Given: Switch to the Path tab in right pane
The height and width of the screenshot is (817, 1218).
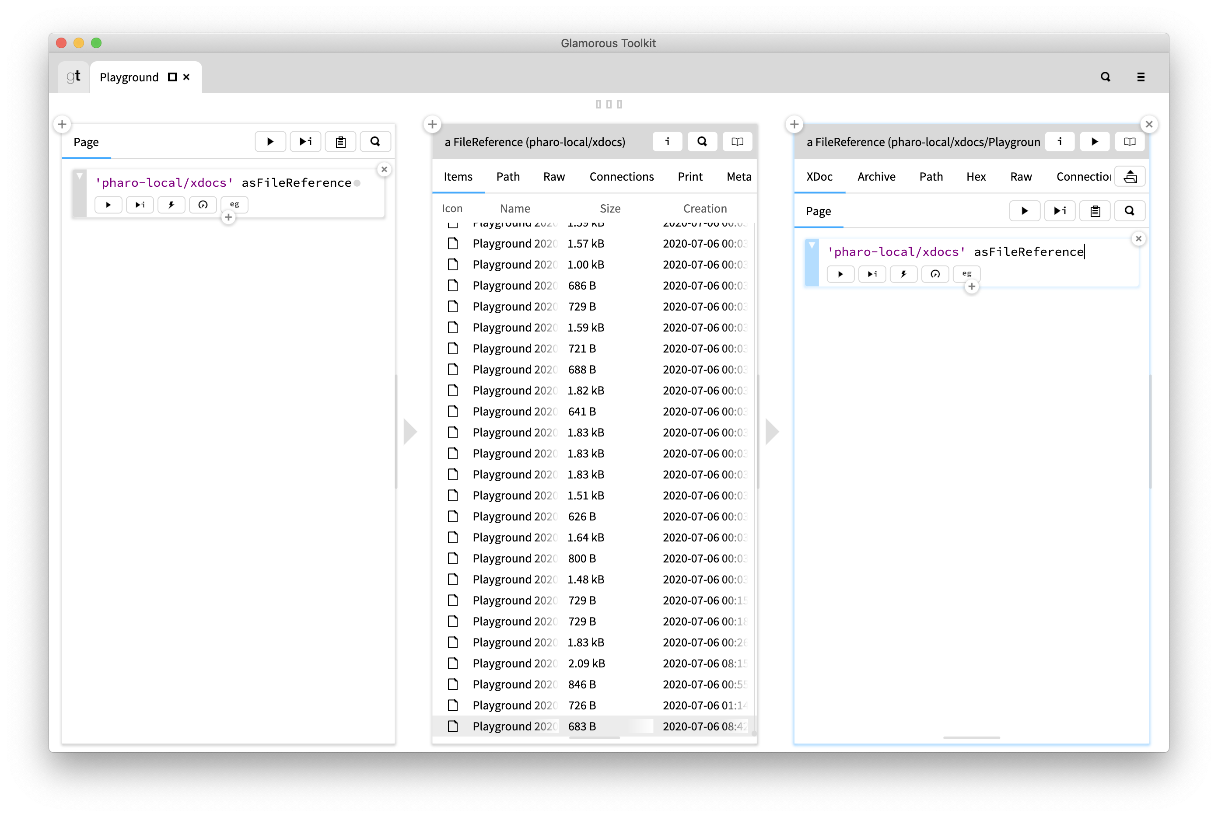Looking at the screenshot, I should pyautogui.click(x=931, y=177).
